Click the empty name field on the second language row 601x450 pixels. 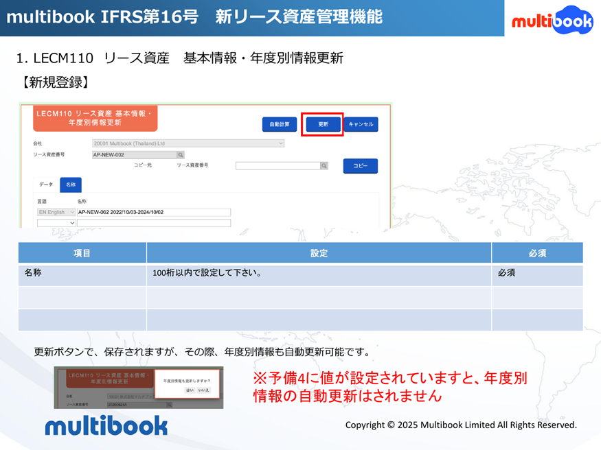pyautogui.click(x=154, y=223)
